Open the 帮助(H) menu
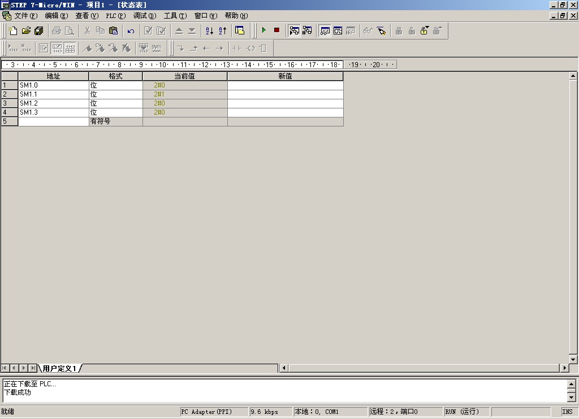579x419 pixels. pos(236,16)
